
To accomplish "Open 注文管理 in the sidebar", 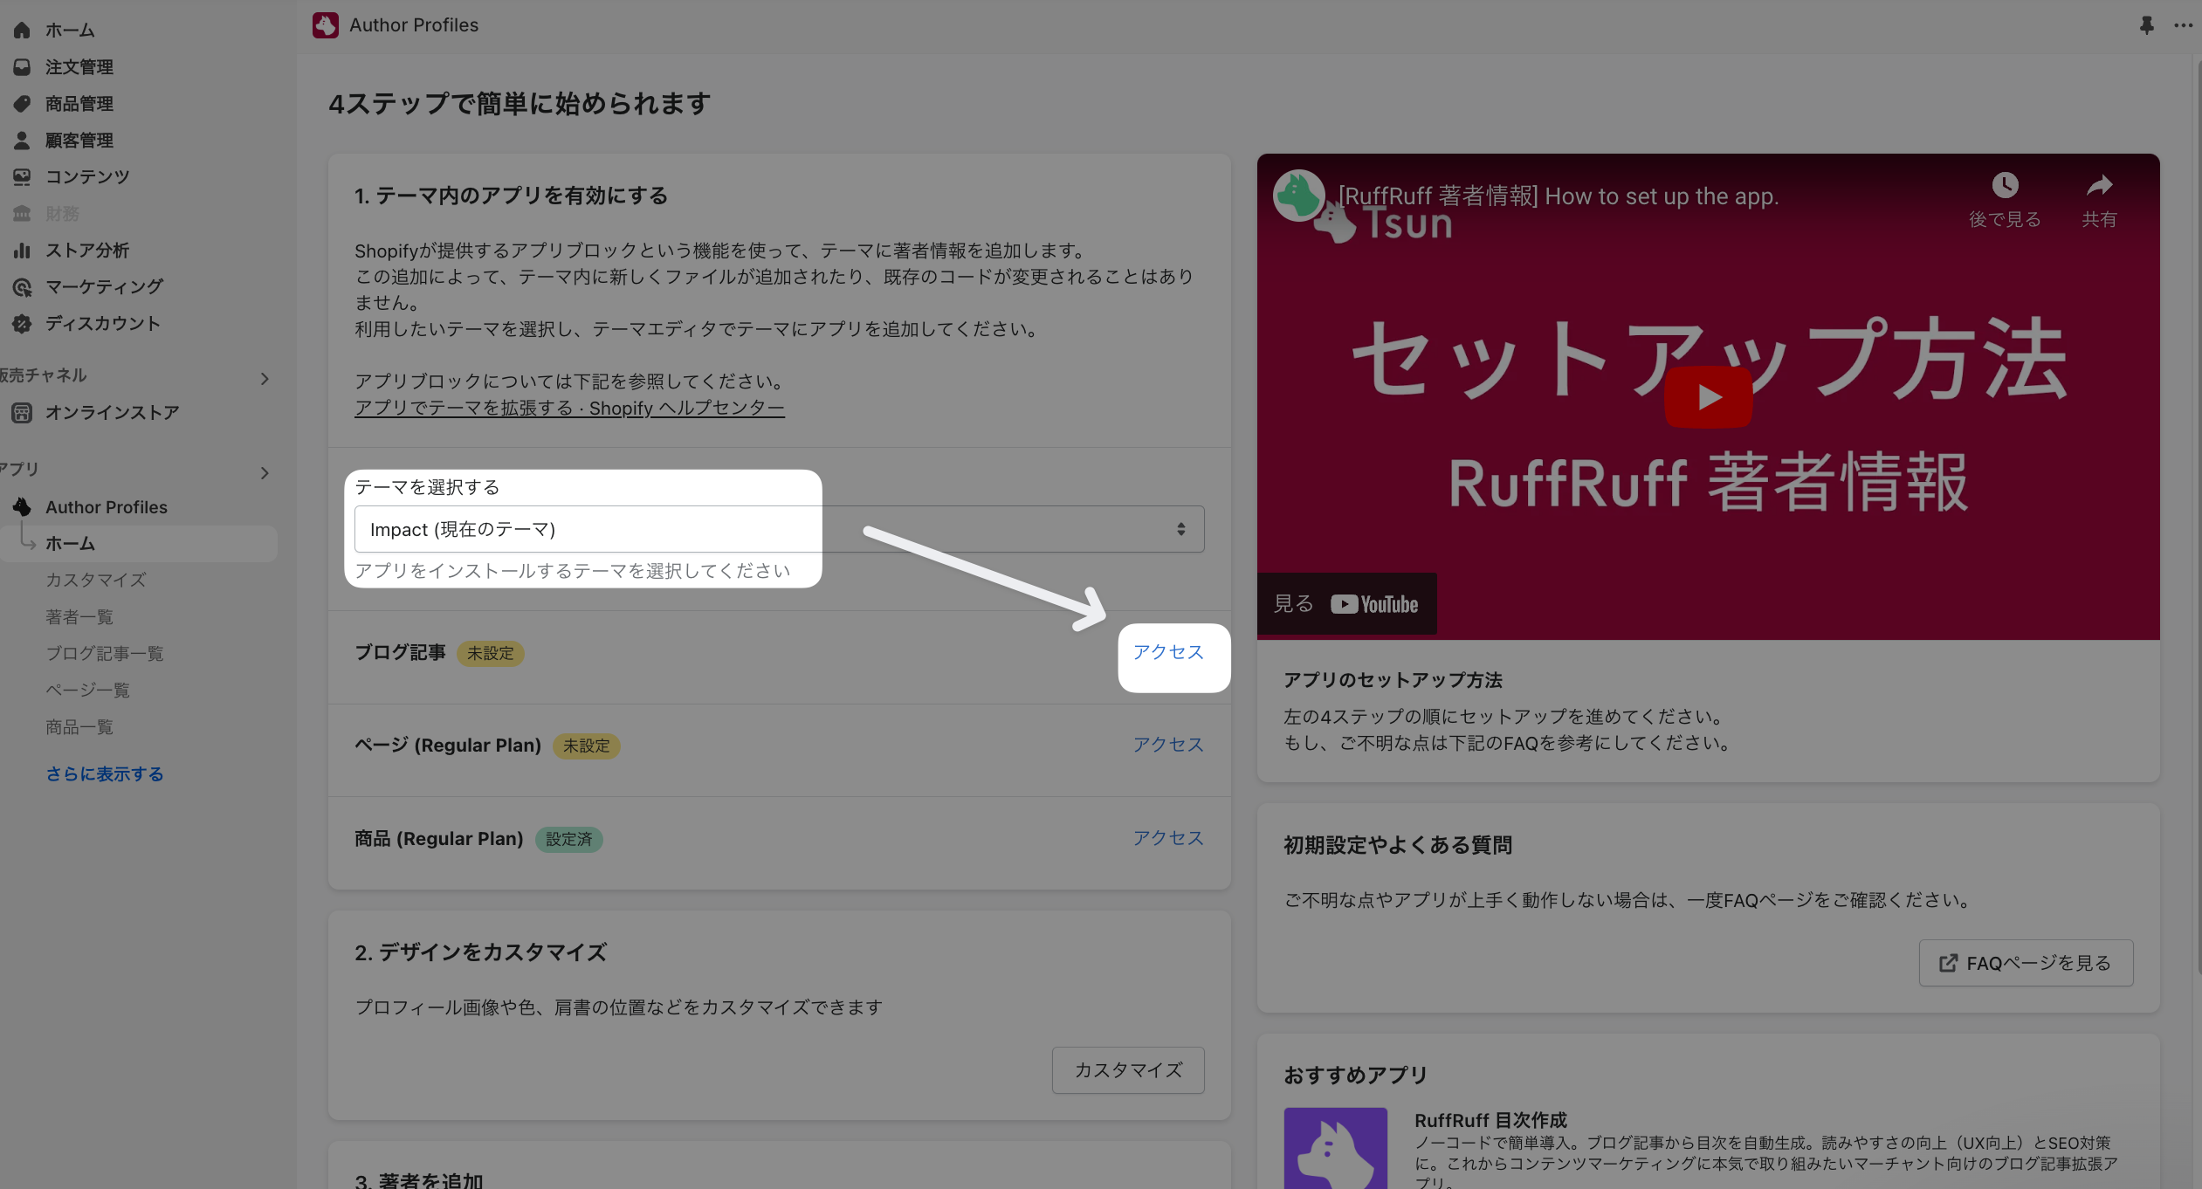I will point(79,67).
